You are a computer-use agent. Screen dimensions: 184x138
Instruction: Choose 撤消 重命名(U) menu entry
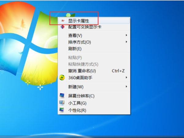(x=82, y=71)
